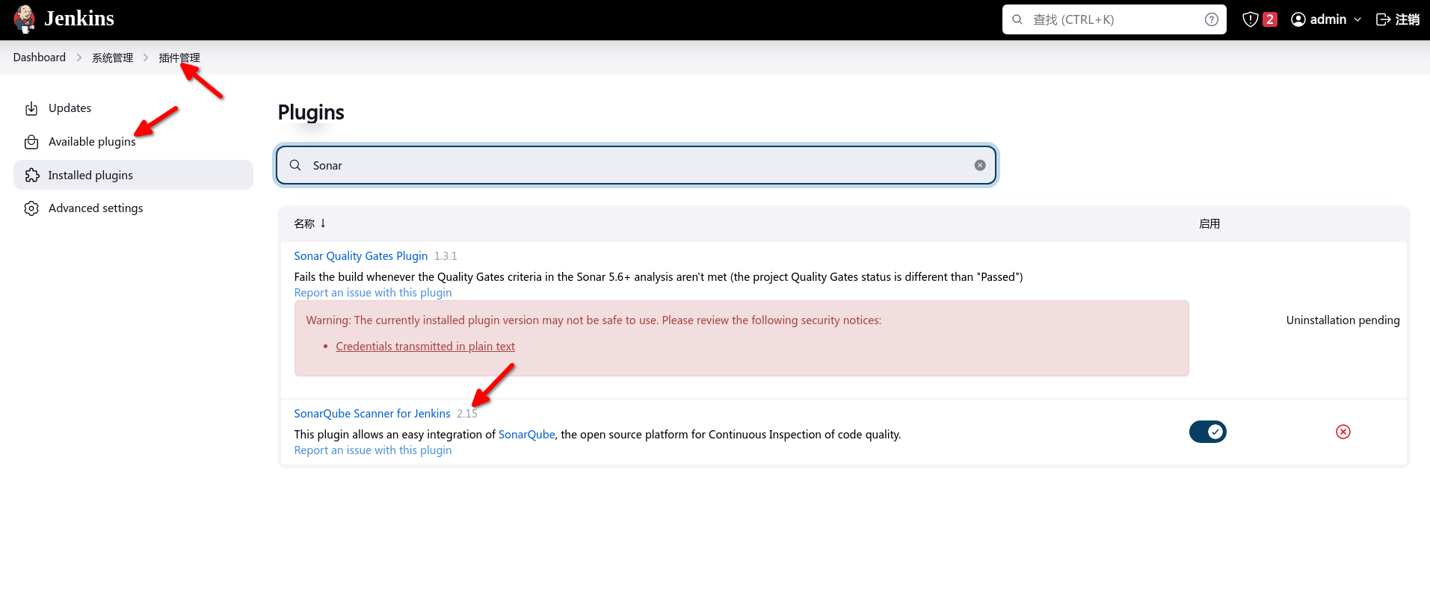Click the Uninstallation pending status
This screenshot has width=1430, height=605.
[x=1343, y=320]
